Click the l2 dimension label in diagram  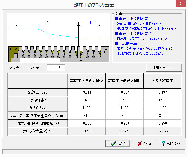(47, 23)
